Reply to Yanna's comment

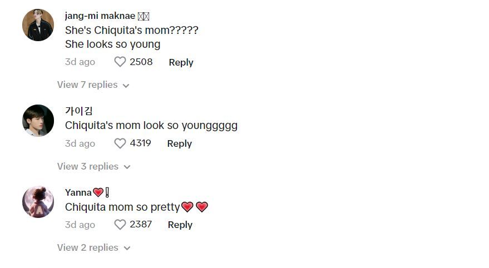click(x=180, y=225)
